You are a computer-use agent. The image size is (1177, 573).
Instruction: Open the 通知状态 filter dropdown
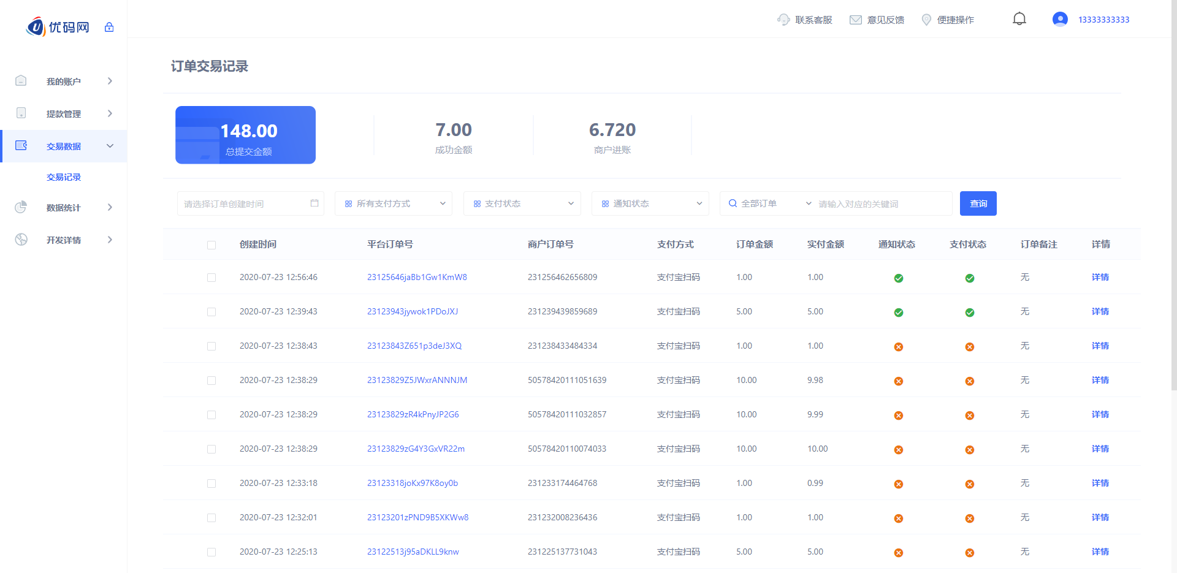[650, 203]
